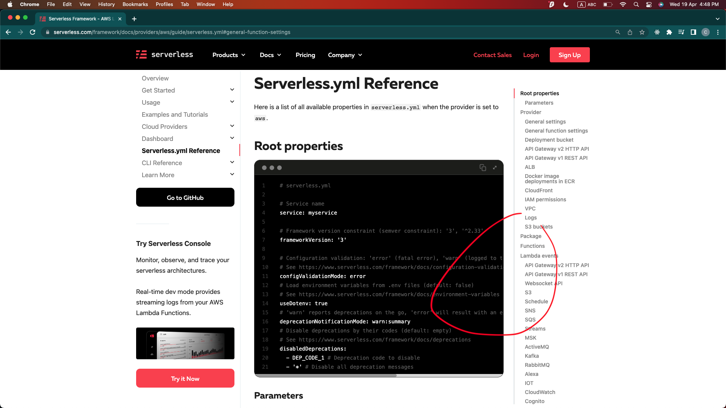726x408 pixels.
Task: Open the React Developer Tools extension icon
Action: (x=657, y=32)
